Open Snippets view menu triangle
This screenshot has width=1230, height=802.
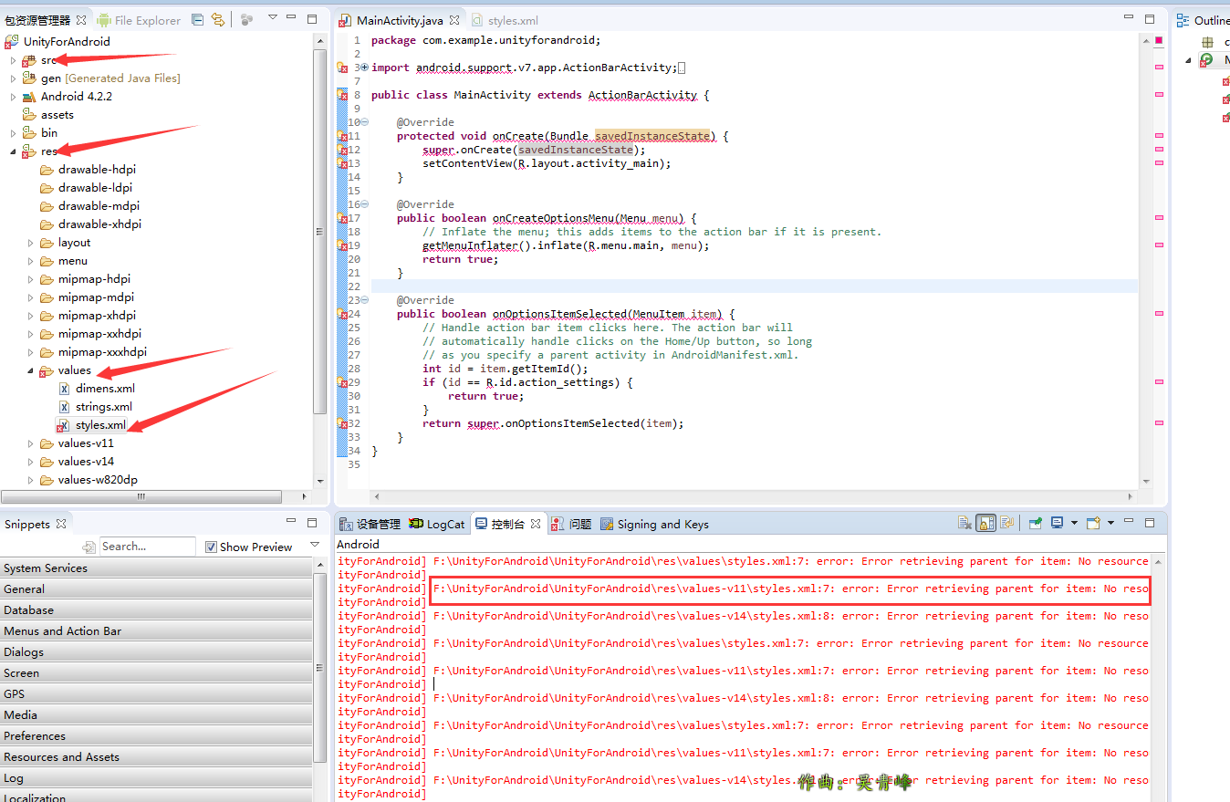(315, 545)
